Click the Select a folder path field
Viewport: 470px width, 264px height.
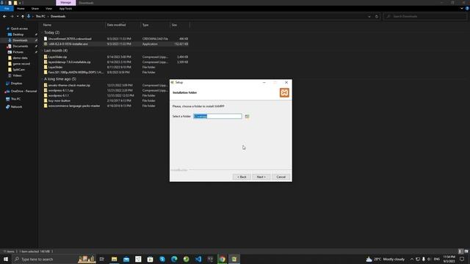click(217, 116)
